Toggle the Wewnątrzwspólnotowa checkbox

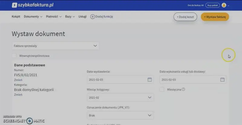tap(14, 56)
